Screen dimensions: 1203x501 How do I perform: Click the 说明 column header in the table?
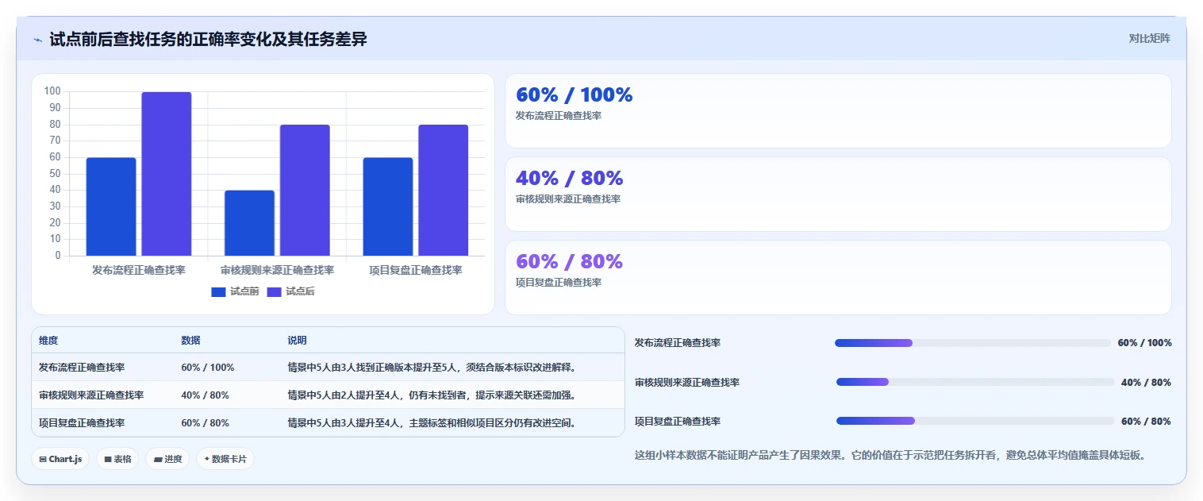point(297,341)
